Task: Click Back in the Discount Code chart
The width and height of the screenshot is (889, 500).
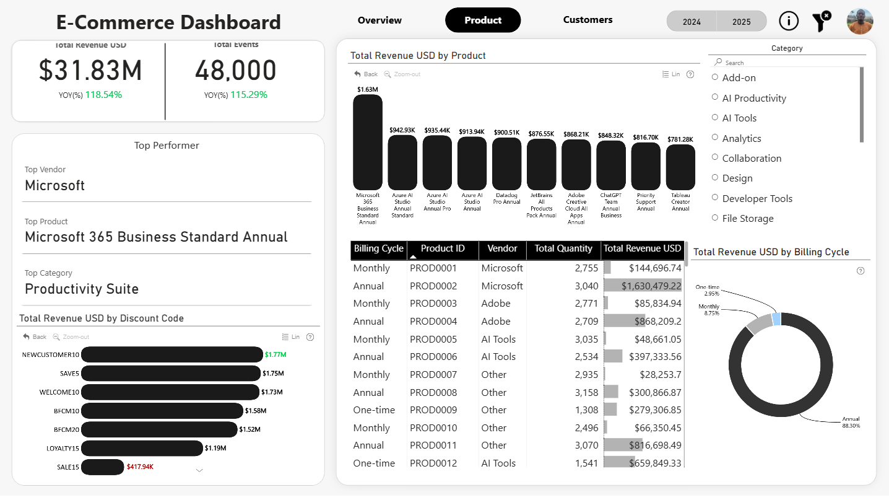Action: (x=35, y=337)
